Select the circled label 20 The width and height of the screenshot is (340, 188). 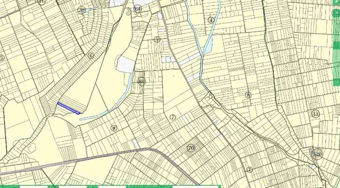(81, 10)
